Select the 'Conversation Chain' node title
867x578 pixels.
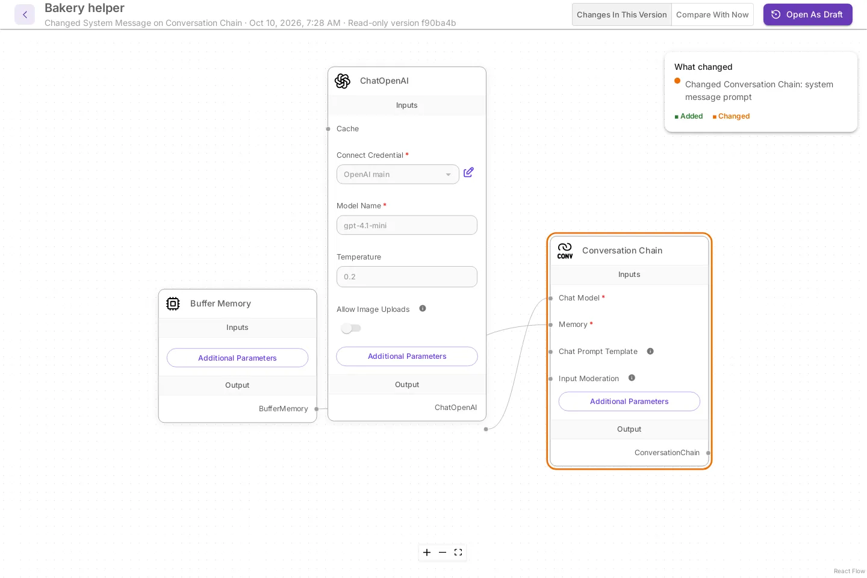point(622,250)
